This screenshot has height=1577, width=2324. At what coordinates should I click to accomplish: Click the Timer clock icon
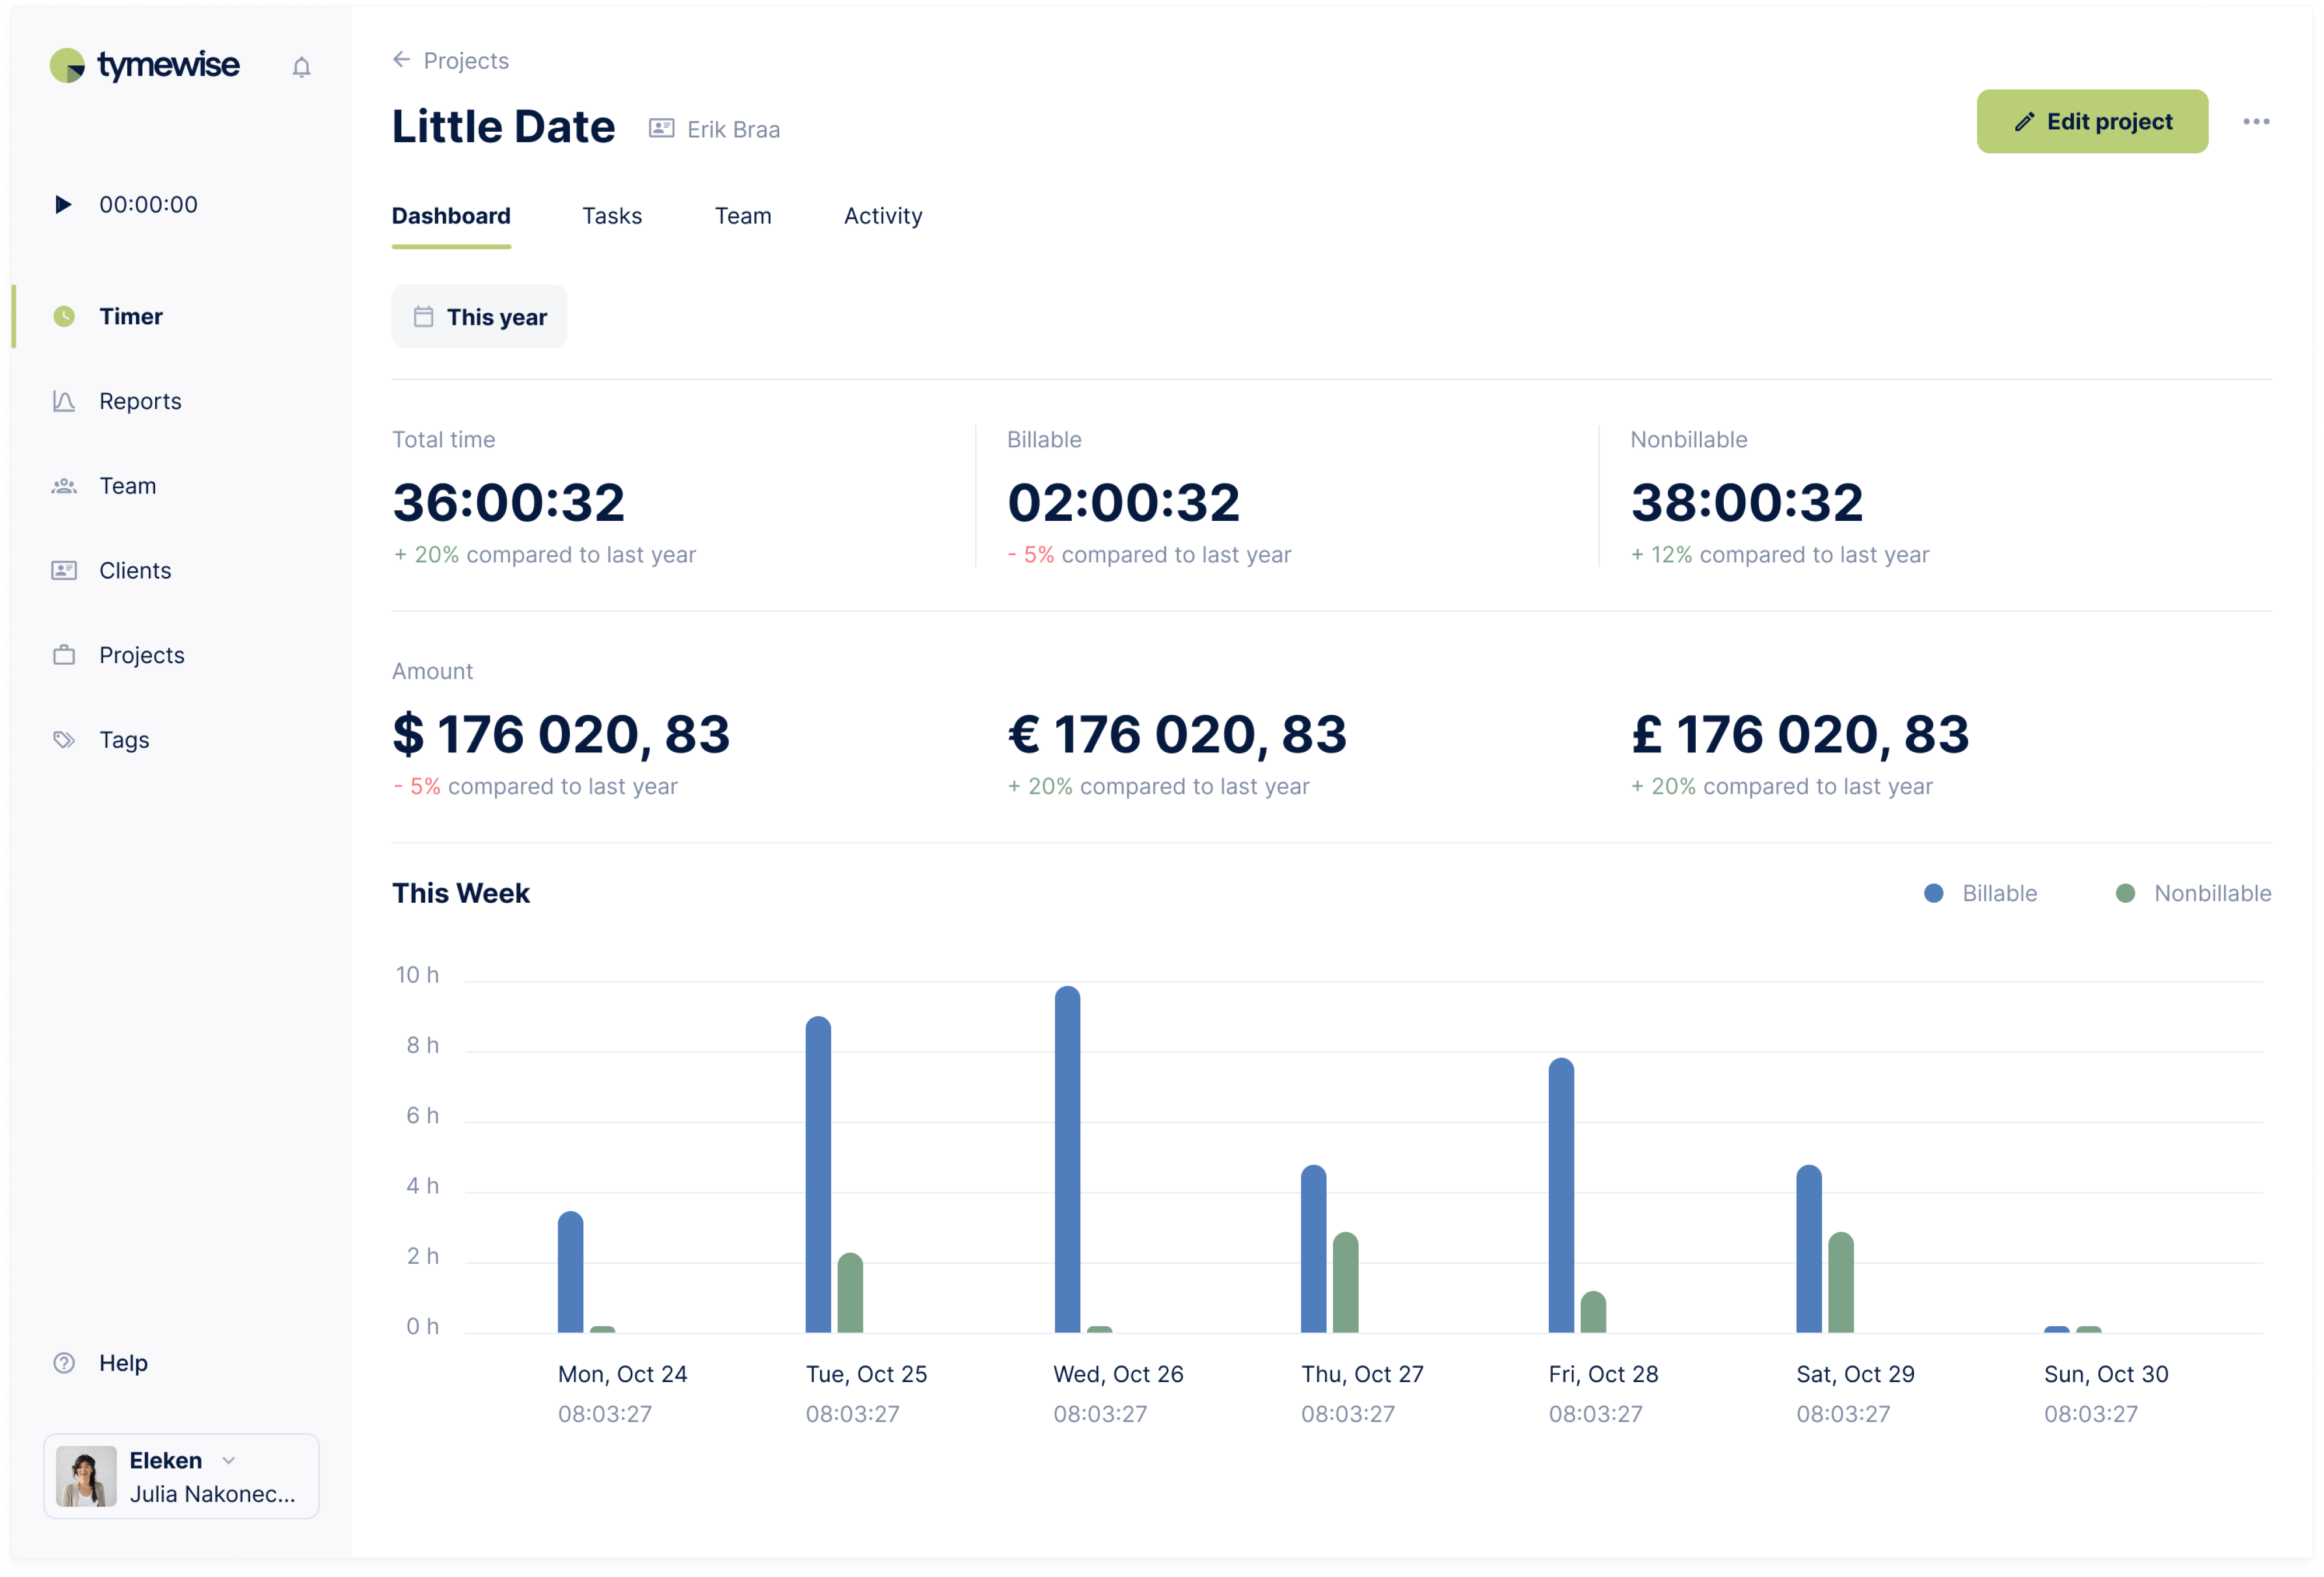(64, 316)
